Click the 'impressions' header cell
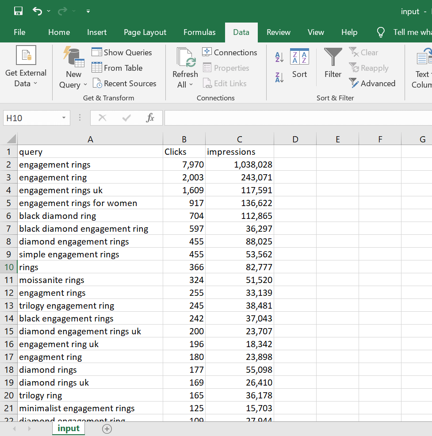 (239, 152)
